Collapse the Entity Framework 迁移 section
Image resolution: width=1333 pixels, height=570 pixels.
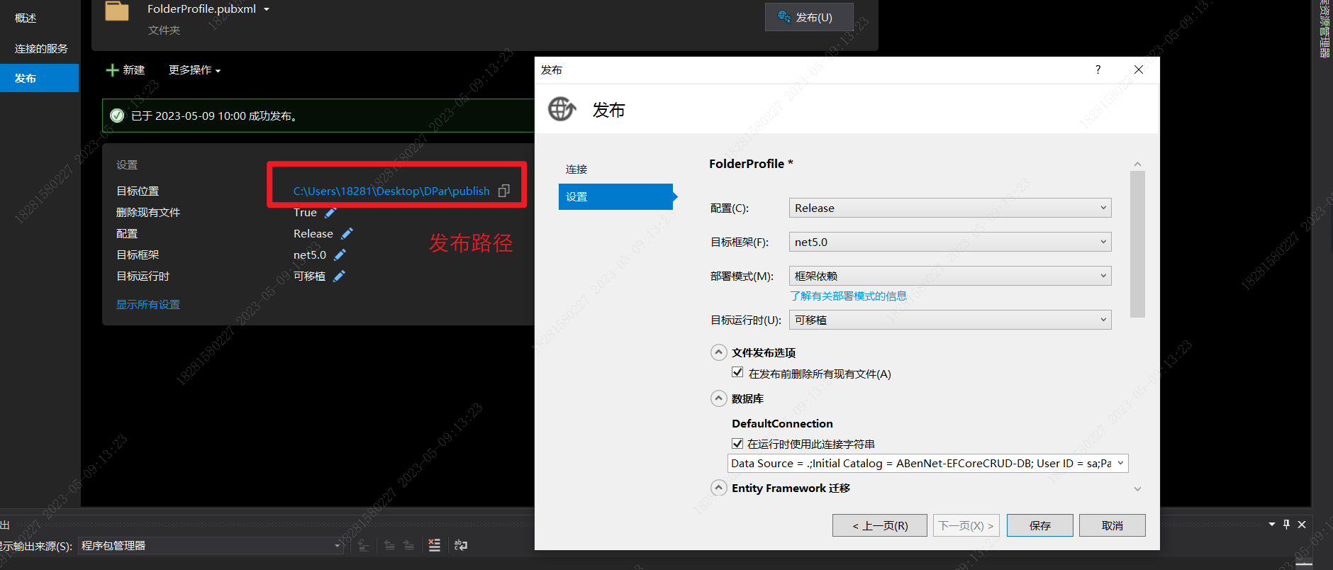[719, 488]
